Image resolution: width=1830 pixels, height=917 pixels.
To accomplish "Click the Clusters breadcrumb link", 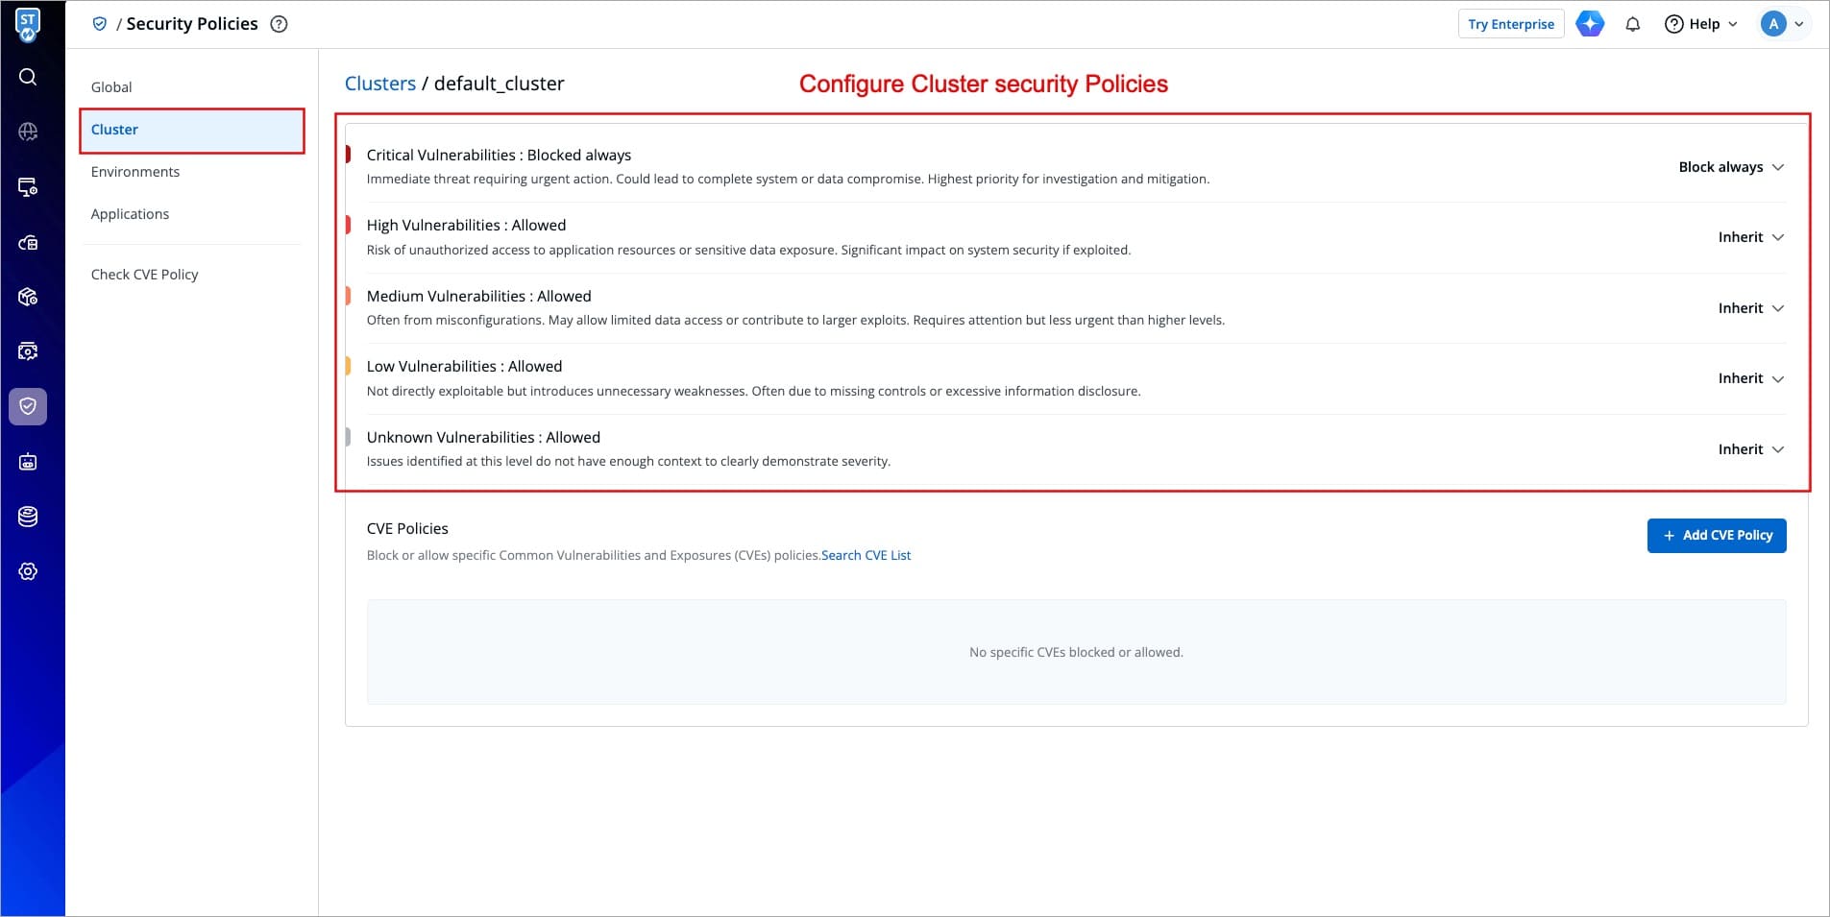I will 379,84.
